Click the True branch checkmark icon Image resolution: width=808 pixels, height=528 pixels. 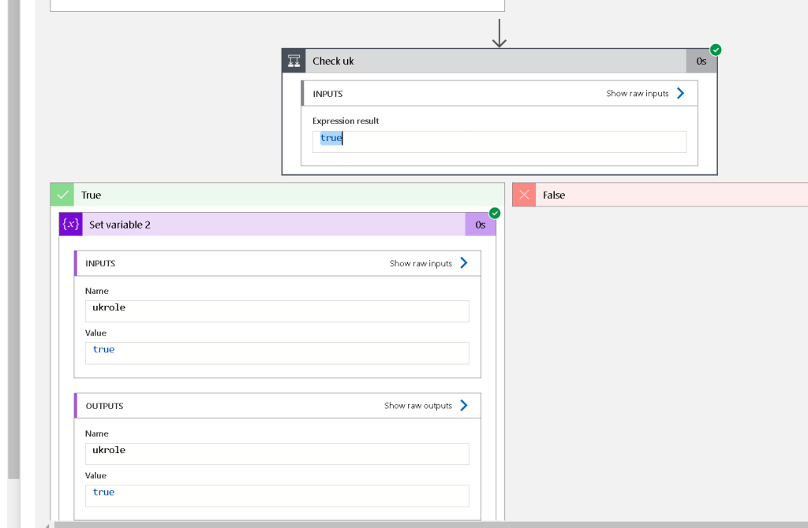62,195
